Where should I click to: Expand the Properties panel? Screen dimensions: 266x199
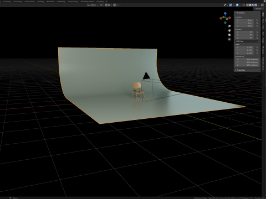click(x=247, y=70)
